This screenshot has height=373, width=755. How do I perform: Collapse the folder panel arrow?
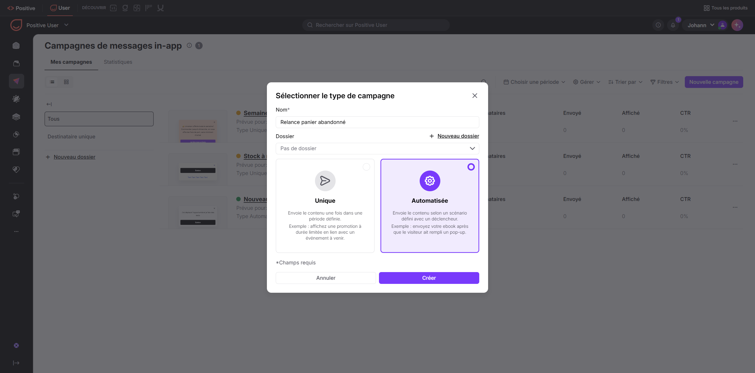point(49,104)
